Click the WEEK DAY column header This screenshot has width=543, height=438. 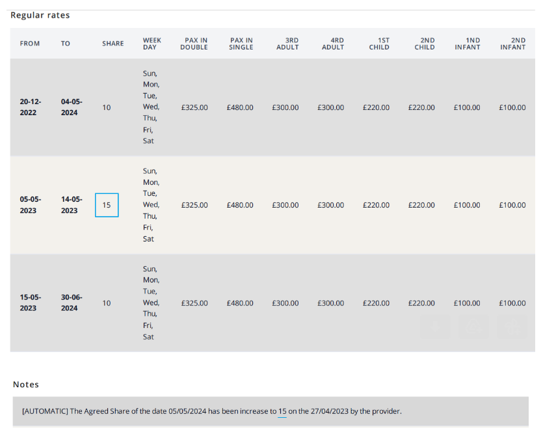152,44
